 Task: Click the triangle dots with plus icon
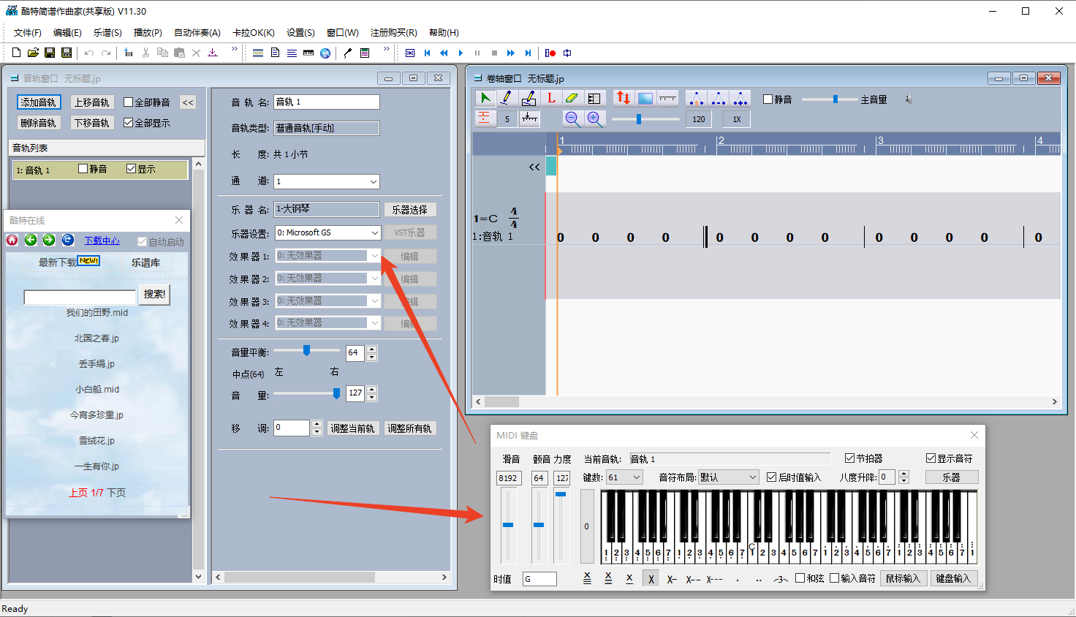(x=740, y=98)
